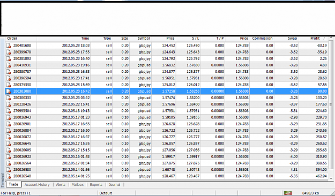The height and width of the screenshot is (196, 335).
Task: Click stop loss value 125.450
Action: (x=193, y=46)
